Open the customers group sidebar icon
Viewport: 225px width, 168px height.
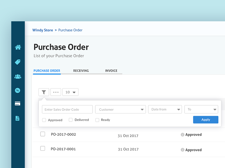click(18, 76)
